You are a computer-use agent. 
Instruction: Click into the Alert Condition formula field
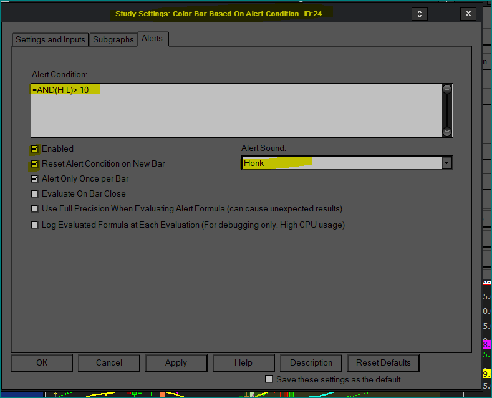[237, 110]
